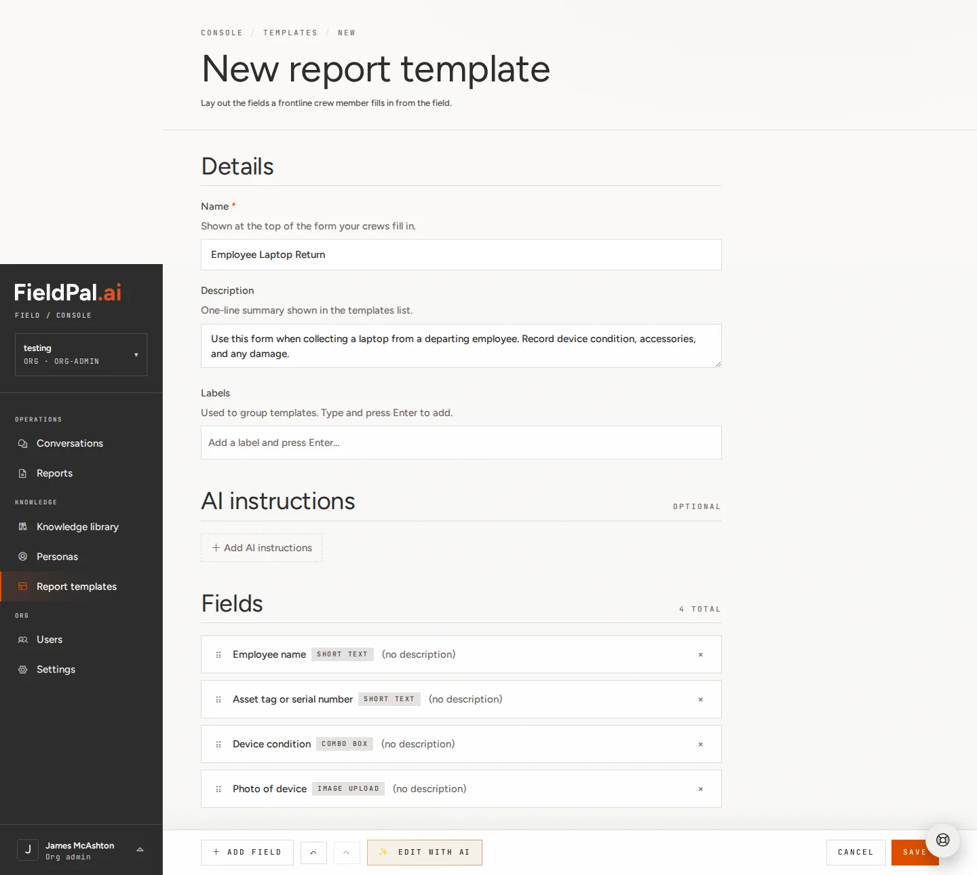Click the Personas face icon
Image resolution: width=977 pixels, height=875 pixels.
point(22,557)
